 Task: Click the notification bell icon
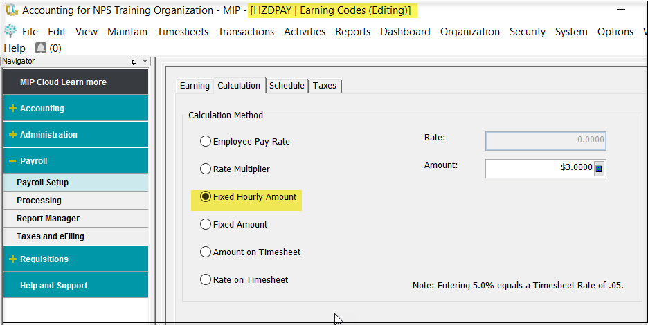click(40, 48)
